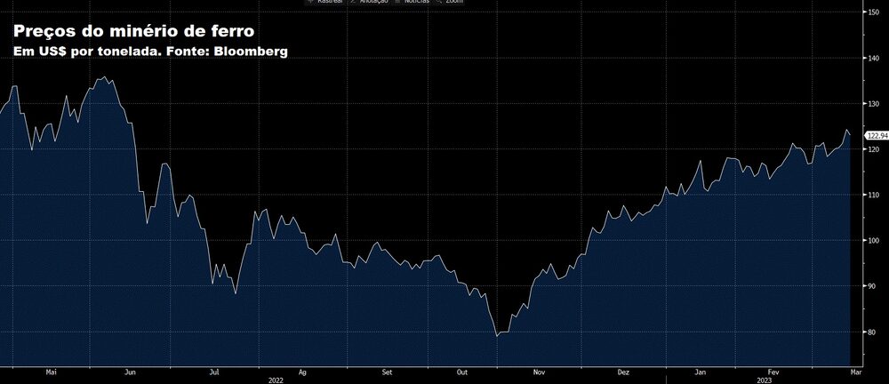Click the Notícias icon in toolbar

pos(396,3)
